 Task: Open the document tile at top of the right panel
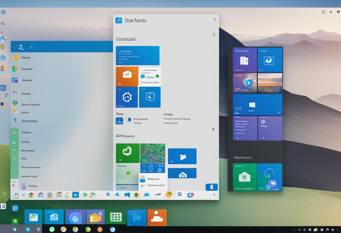pos(245,60)
